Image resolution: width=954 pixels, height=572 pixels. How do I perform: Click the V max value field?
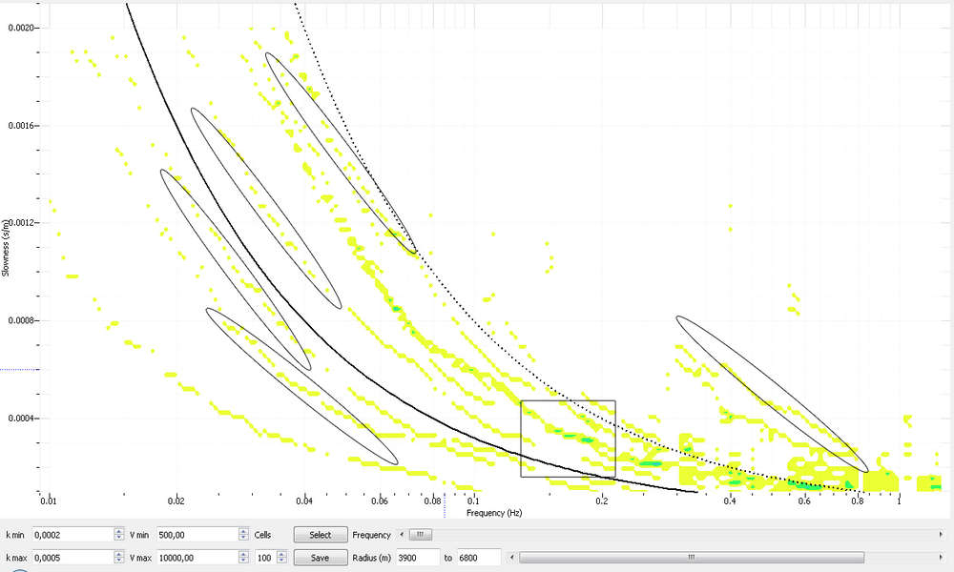click(195, 558)
